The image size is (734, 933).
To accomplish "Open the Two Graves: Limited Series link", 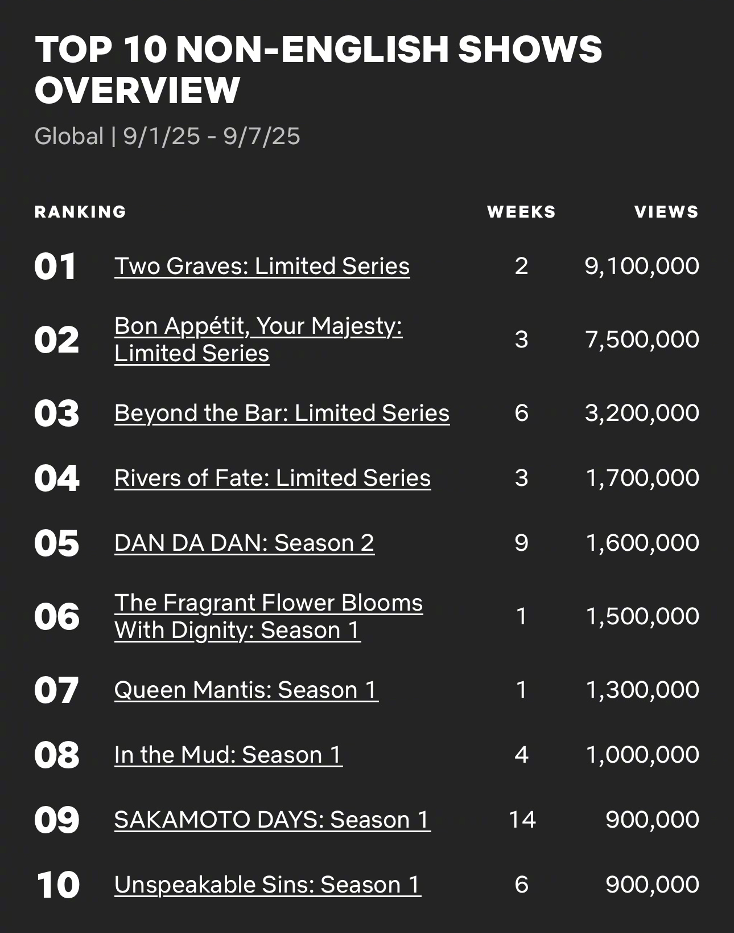I will [262, 266].
